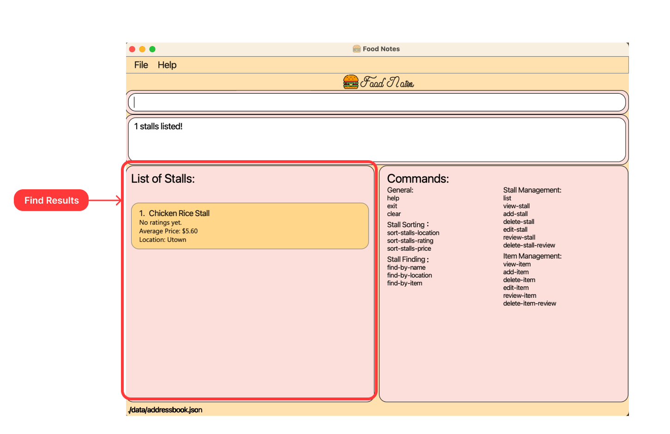Click 'add-item' command text
Screen dimensions: 670x434
pyautogui.click(x=516, y=272)
